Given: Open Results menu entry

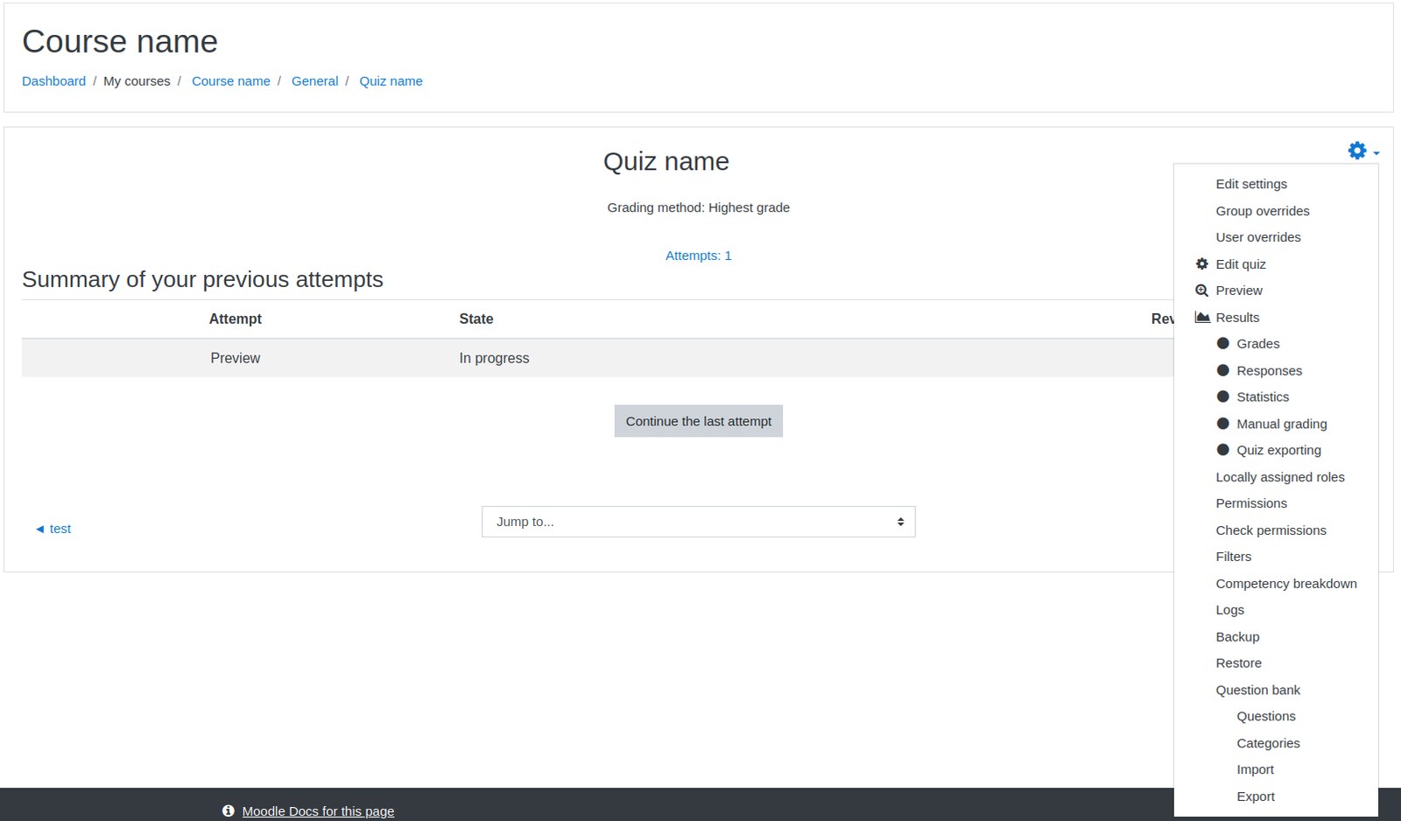Looking at the screenshot, I should point(1237,318).
